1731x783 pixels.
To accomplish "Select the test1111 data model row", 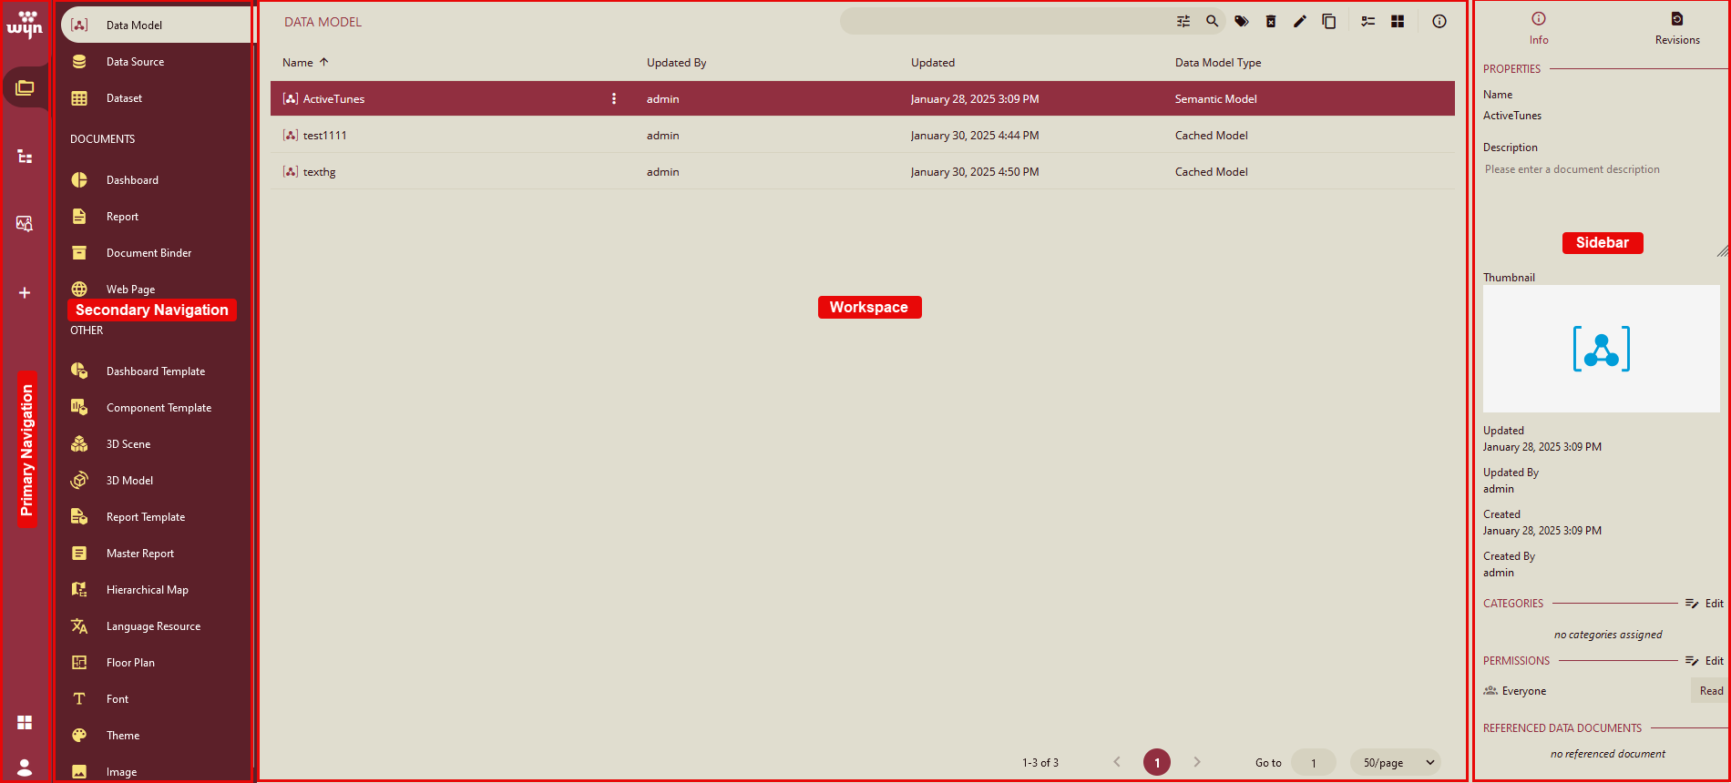I will click(x=325, y=135).
